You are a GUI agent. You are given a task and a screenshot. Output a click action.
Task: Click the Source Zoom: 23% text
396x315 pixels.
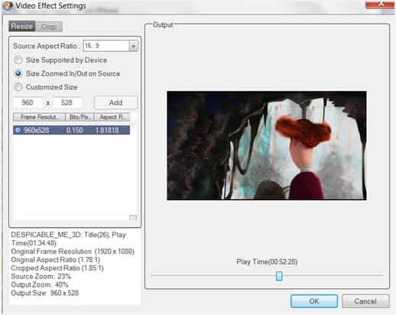(x=41, y=277)
